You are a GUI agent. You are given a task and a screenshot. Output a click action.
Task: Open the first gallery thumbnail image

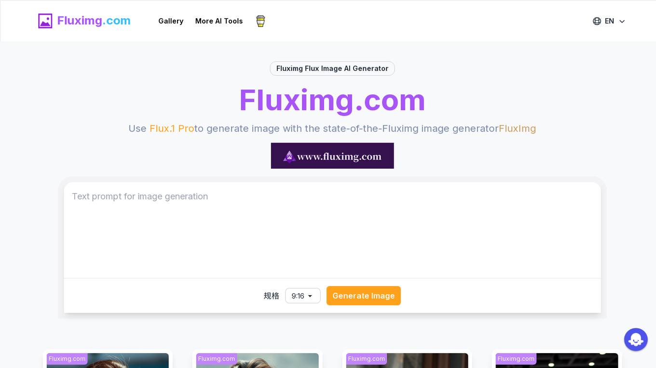tap(108, 360)
